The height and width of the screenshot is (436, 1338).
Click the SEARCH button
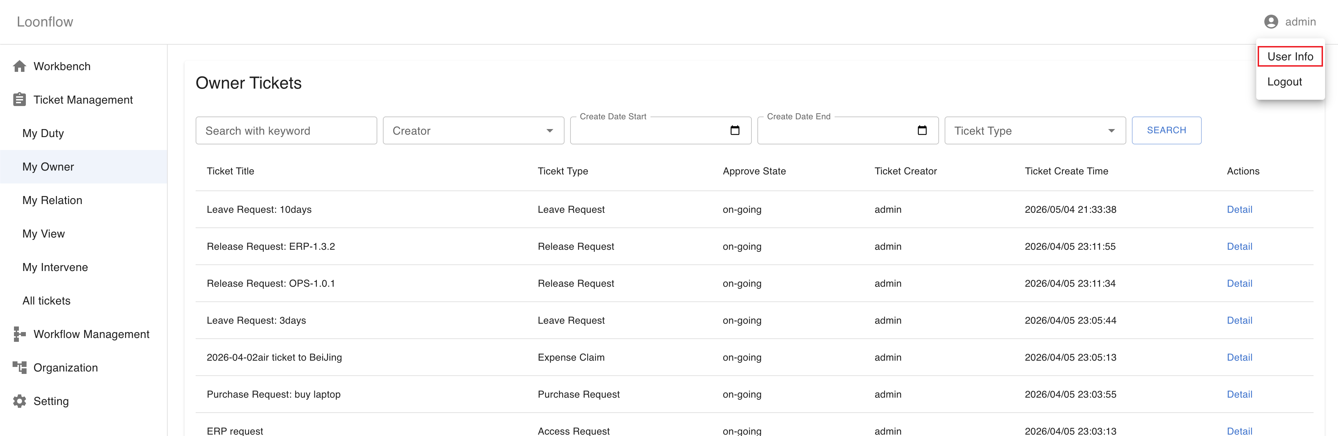point(1166,130)
